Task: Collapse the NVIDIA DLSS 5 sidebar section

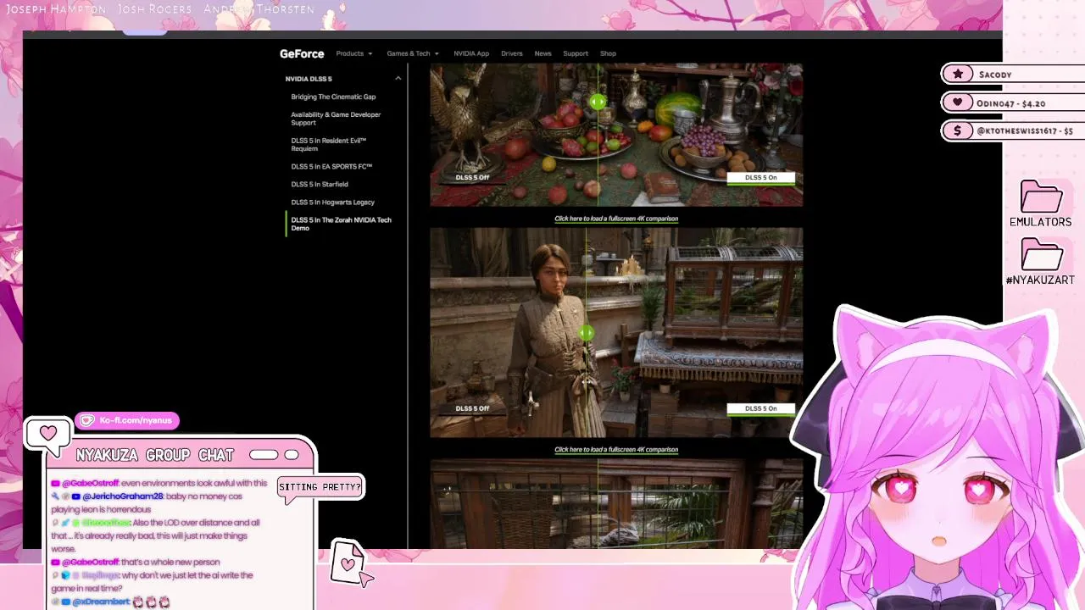Action: click(x=398, y=79)
